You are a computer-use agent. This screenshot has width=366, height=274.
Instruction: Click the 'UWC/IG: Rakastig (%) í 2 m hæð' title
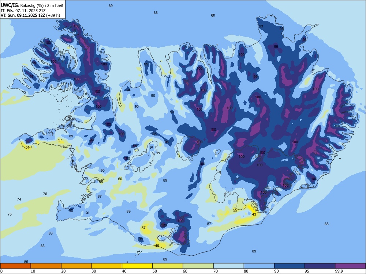[x=32, y=5]
